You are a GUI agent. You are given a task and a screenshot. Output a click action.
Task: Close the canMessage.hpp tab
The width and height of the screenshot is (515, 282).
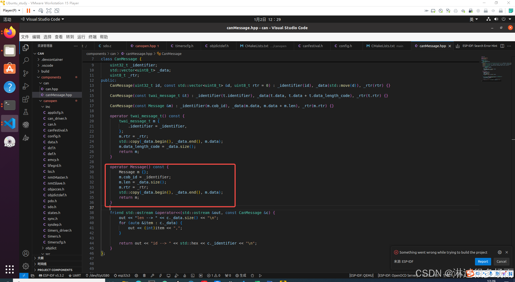tap(450, 46)
